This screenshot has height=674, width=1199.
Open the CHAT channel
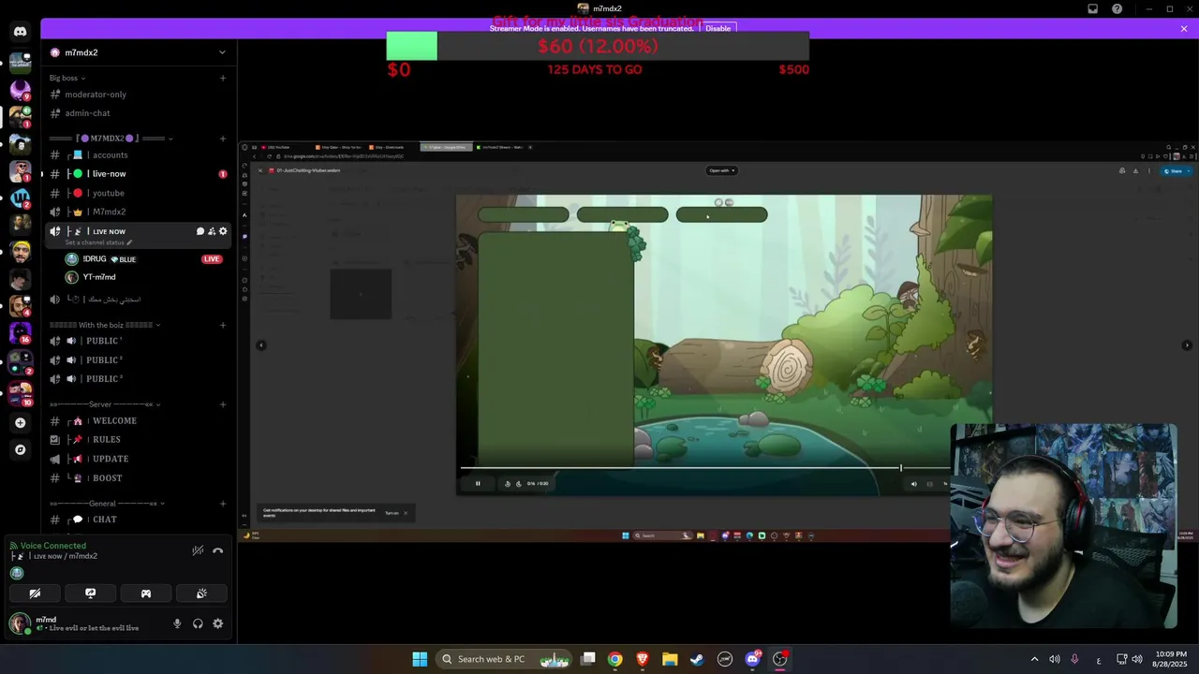(x=138, y=520)
